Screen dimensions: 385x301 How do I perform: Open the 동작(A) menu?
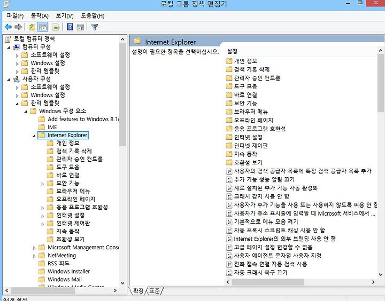coord(40,16)
